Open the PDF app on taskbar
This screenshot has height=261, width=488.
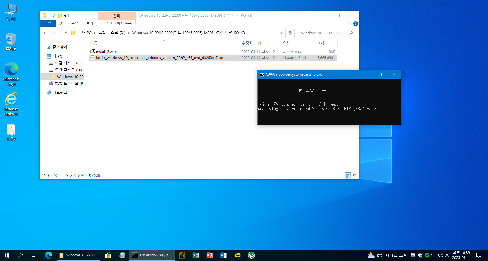click(x=237, y=255)
